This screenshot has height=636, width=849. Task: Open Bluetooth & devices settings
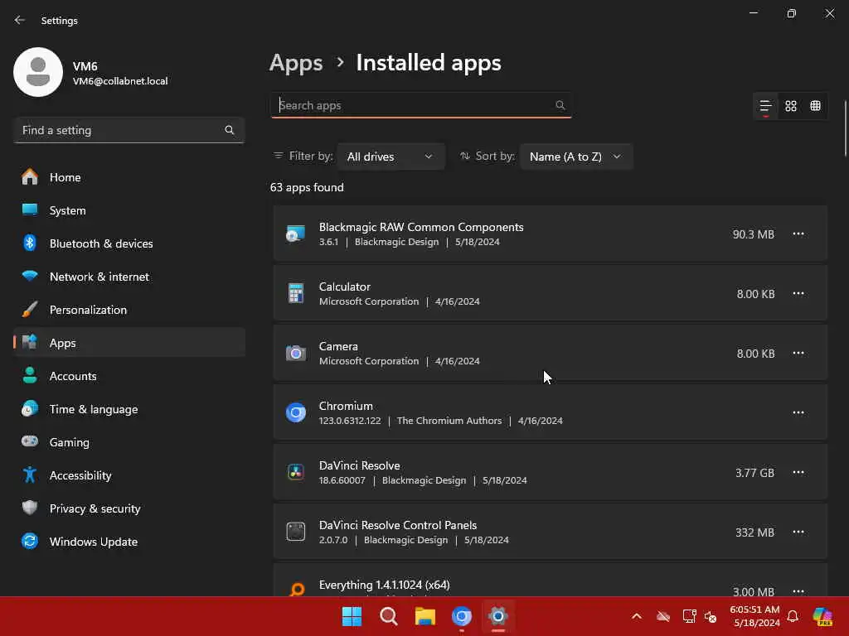click(129, 243)
